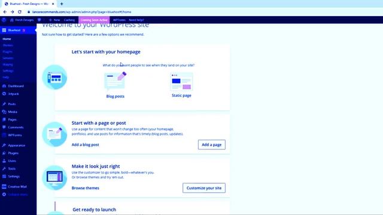Click the Add a page button

pos(212,145)
